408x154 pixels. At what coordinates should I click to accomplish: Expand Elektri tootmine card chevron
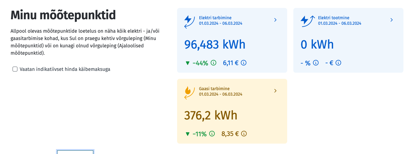pyautogui.click(x=391, y=20)
